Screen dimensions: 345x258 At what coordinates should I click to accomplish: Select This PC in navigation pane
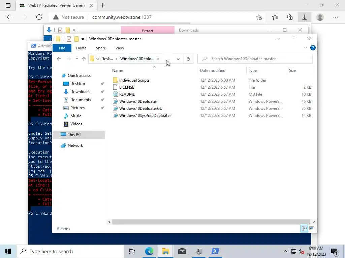tap(79, 134)
